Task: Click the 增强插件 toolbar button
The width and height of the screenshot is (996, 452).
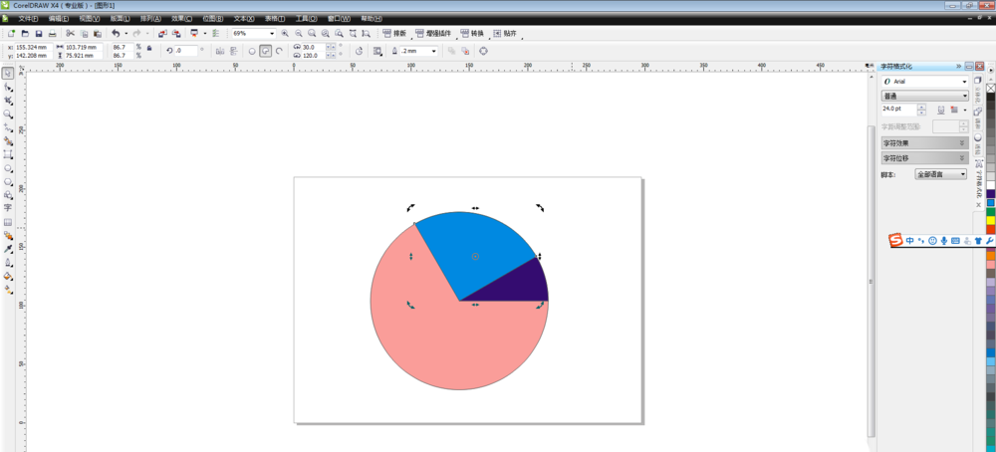Action: [434, 33]
